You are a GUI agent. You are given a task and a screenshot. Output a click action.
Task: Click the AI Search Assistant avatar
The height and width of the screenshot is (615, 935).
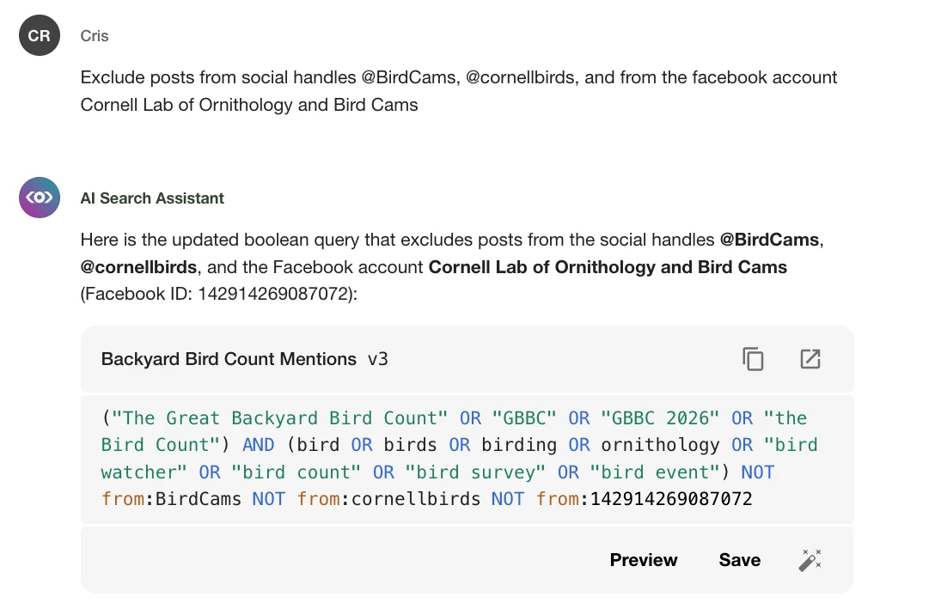point(40,198)
